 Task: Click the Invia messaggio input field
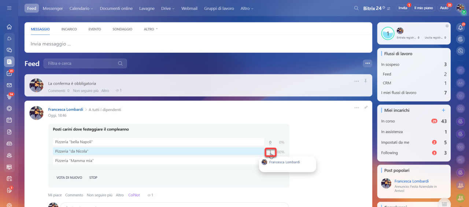[x=198, y=44]
